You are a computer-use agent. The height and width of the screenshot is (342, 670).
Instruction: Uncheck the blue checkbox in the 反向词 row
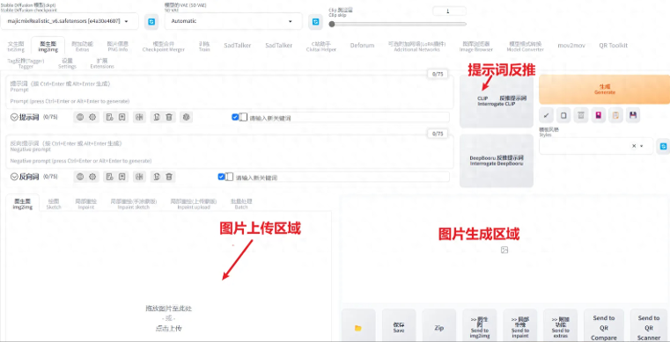(221, 177)
